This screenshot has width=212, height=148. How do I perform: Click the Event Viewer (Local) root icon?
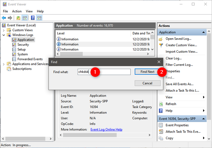click(x=4, y=25)
